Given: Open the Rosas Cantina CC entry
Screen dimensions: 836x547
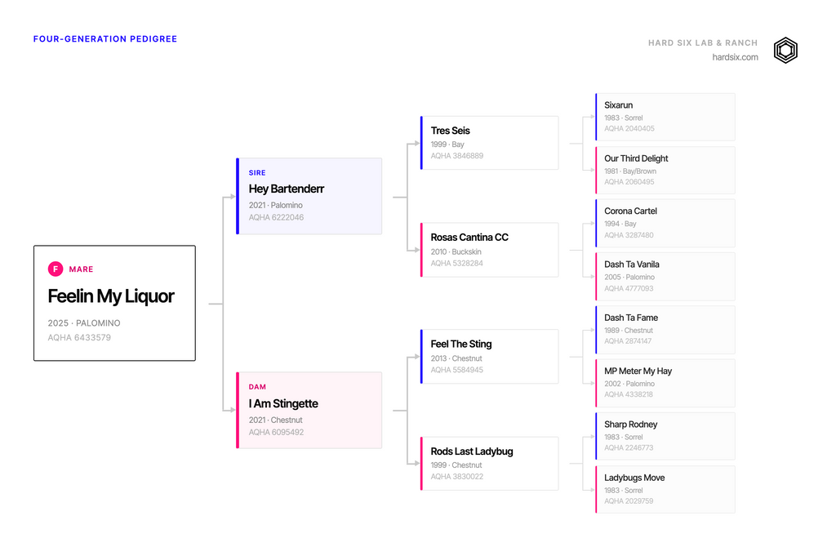Looking at the screenshot, I should tap(490, 250).
